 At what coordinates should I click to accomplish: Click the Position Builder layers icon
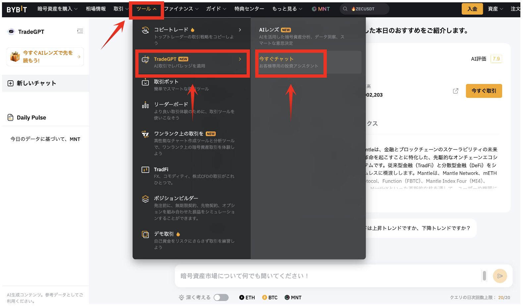(x=145, y=199)
